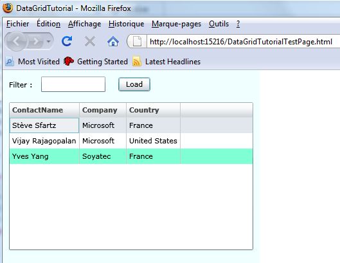
Task: Open the Getting Started bookmark
Action: 96,62
